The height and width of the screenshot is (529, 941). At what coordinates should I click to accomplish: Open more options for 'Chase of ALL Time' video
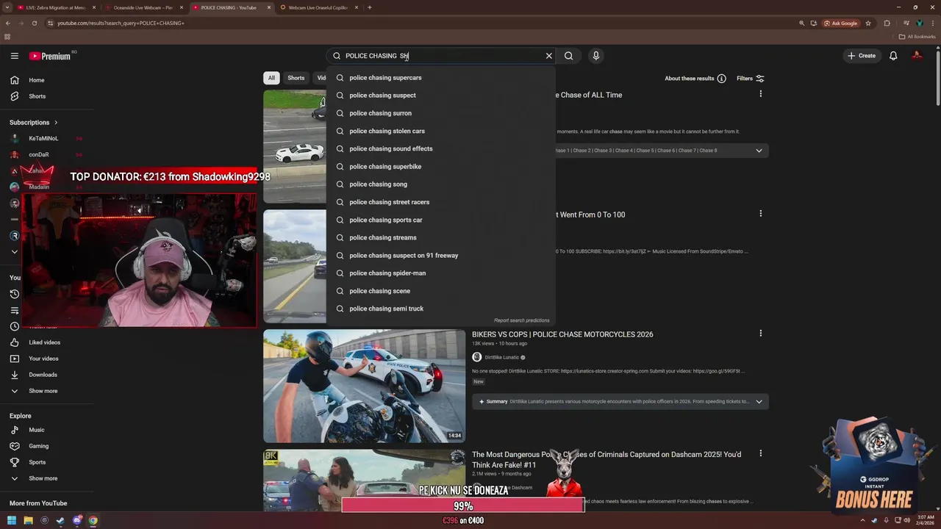click(760, 94)
